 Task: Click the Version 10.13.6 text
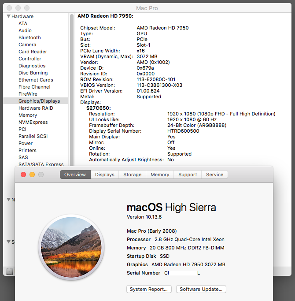point(144,217)
